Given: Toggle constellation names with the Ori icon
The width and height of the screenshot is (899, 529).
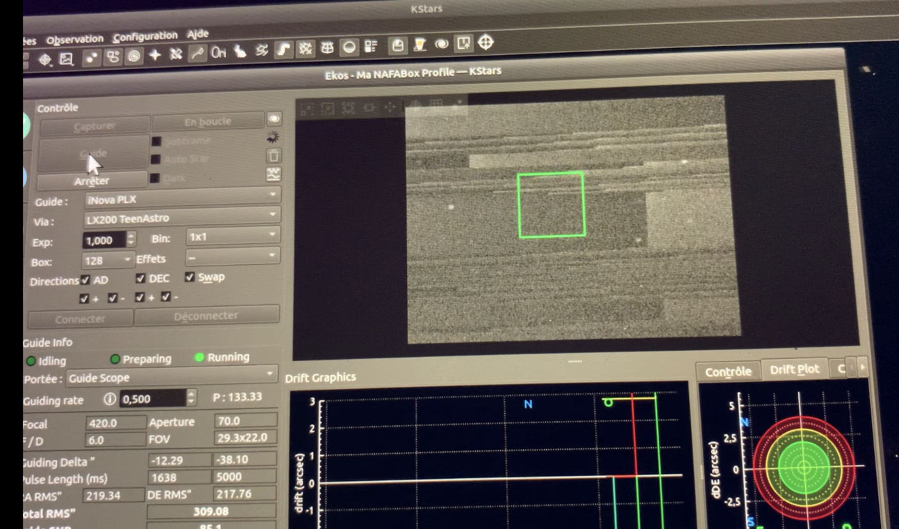Looking at the screenshot, I should click(x=219, y=53).
